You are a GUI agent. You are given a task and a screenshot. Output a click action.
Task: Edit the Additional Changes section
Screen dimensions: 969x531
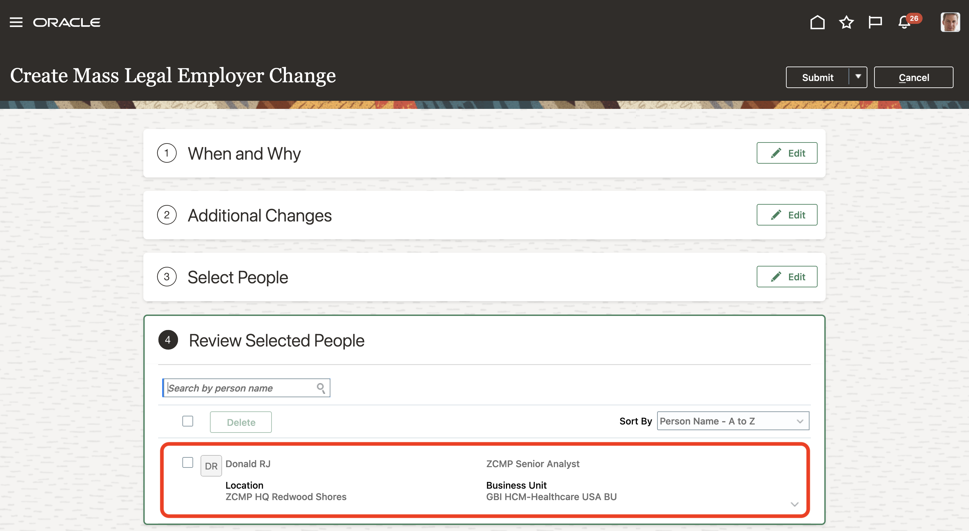point(787,215)
